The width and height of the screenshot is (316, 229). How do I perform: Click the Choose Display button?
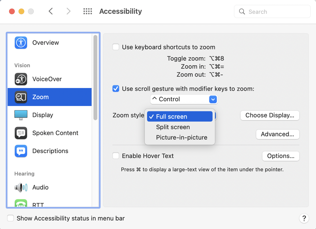(x=270, y=115)
